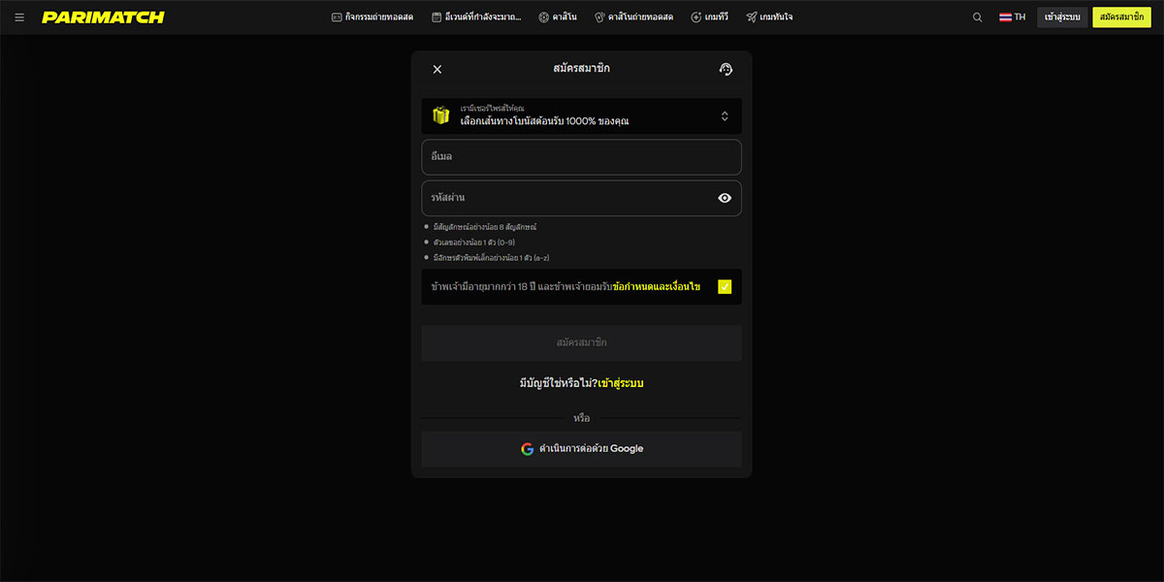Click the Parimatch logo
Screen dimensions: 1164x582
pos(103,17)
